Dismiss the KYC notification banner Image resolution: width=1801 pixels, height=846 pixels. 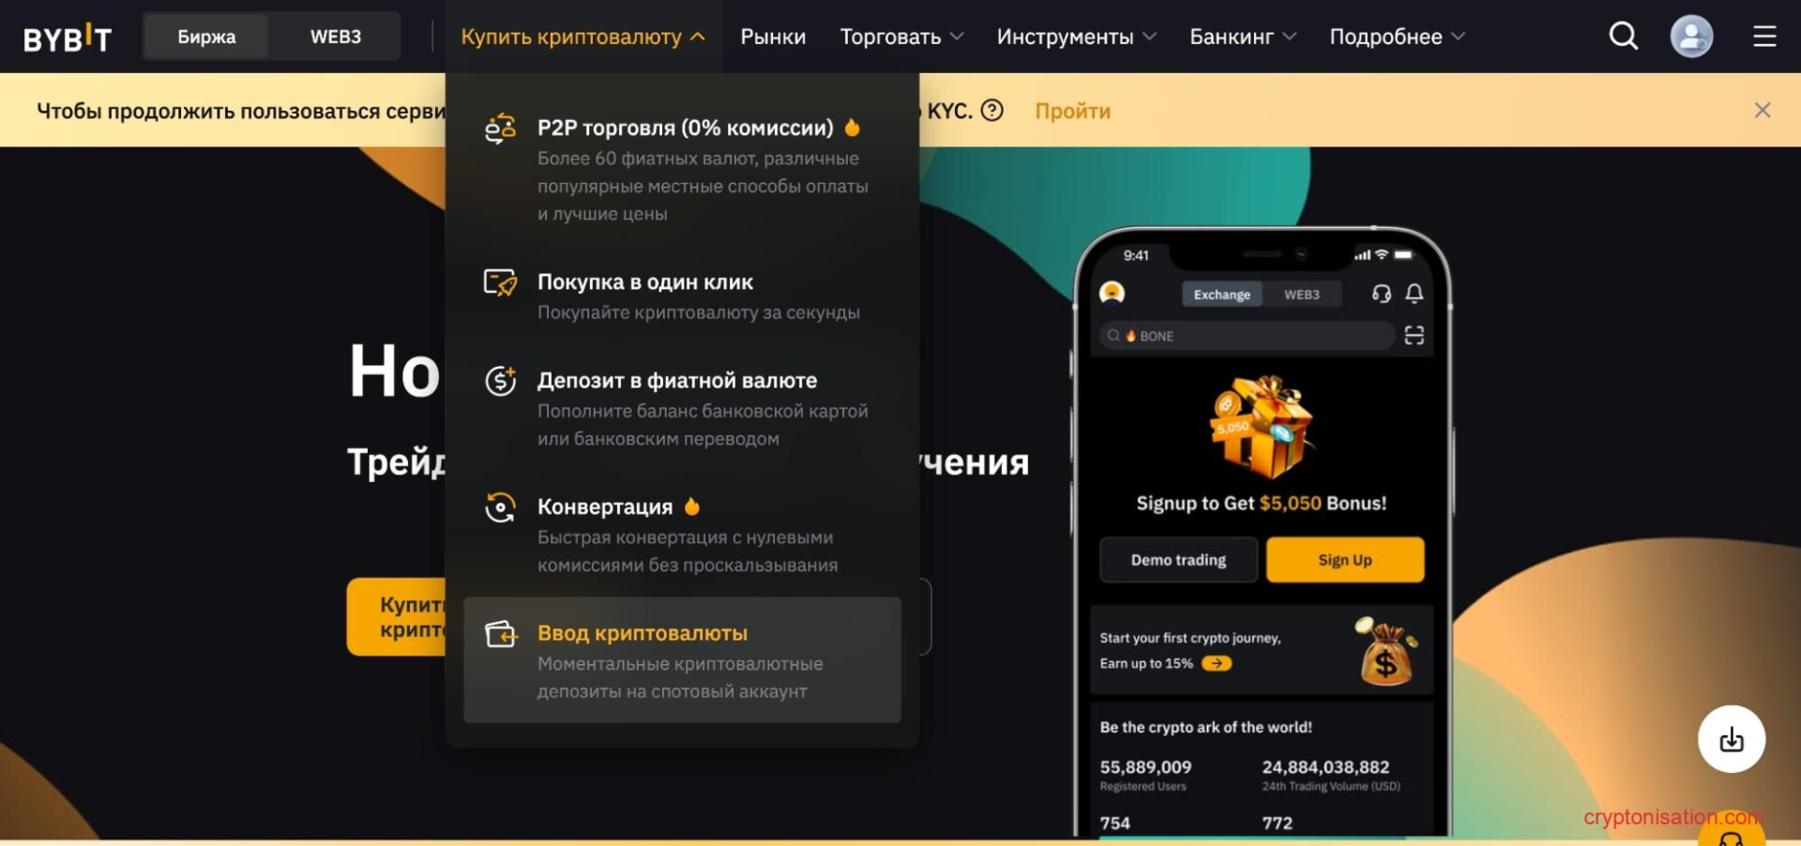[x=1763, y=111]
